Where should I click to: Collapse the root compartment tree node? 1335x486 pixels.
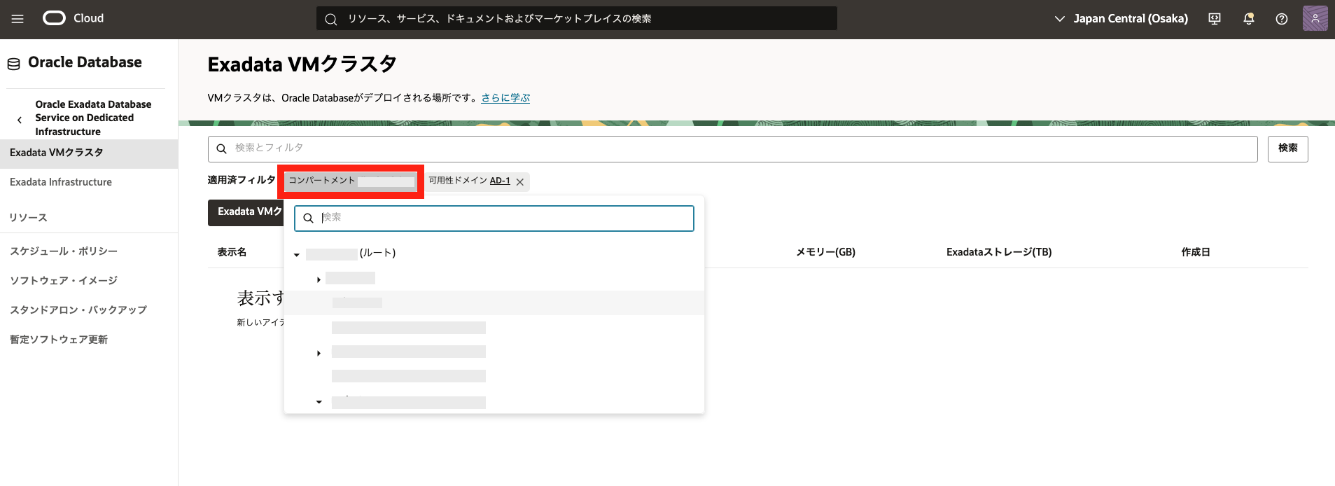click(x=297, y=255)
